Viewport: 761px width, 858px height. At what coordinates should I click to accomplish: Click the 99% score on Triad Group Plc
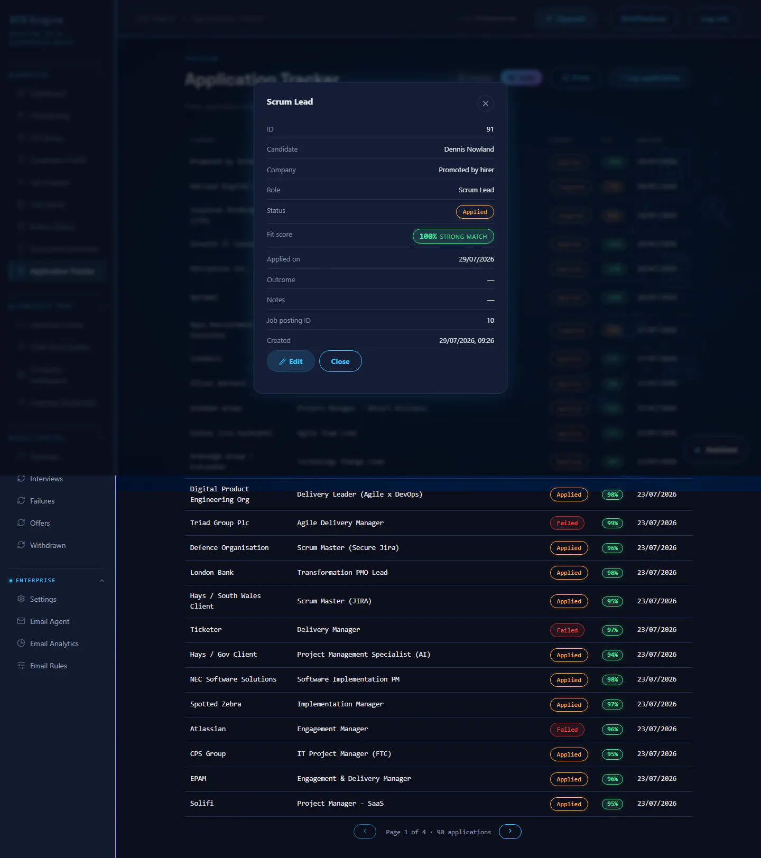click(x=612, y=523)
